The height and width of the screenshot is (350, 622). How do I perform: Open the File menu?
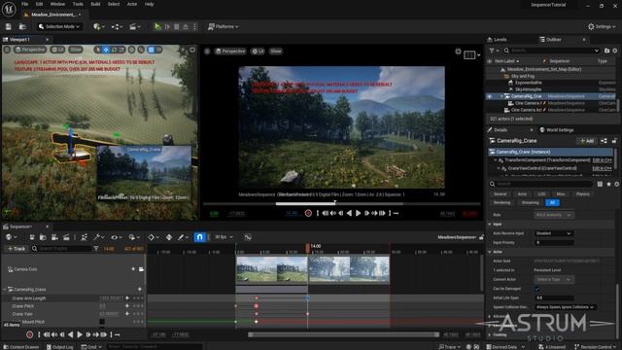(24, 4)
